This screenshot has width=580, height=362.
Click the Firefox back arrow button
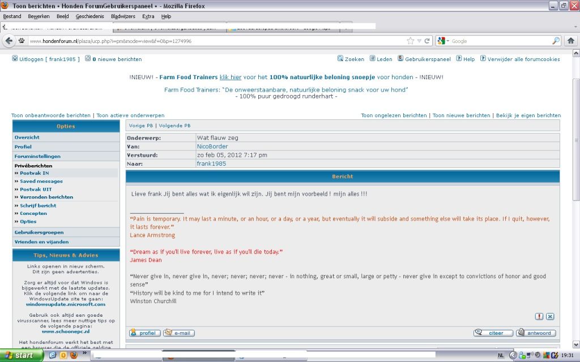(x=9, y=41)
